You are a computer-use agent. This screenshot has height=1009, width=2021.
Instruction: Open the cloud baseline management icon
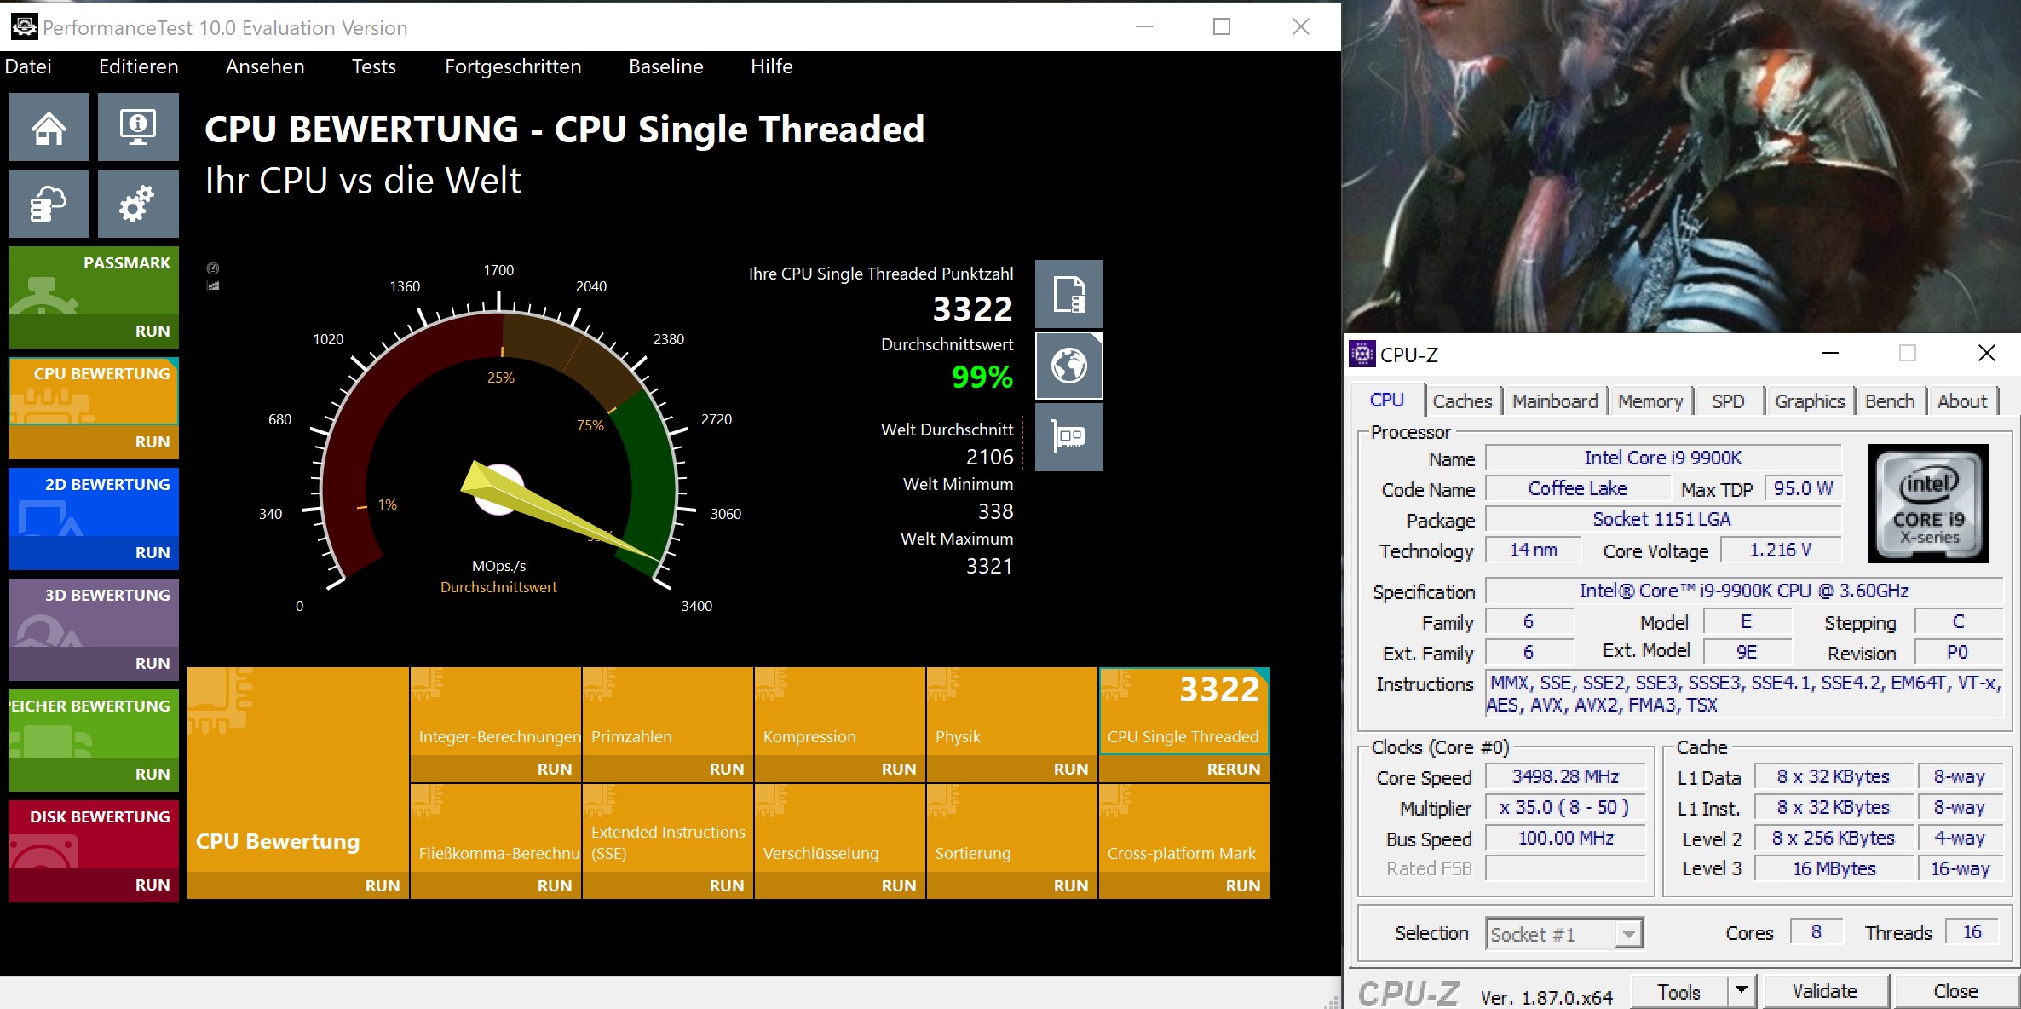pyautogui.click(x=49, y=204)
